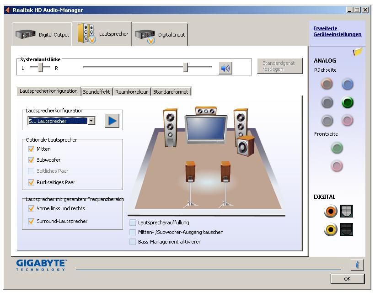Click the TV screen in room view
The image size is (375, 297).
(x=206, y=129)
